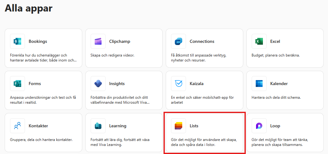The image size is (328, 154).
Task: Click the Kaizala checkmark icon
Action: click(178, 84)
